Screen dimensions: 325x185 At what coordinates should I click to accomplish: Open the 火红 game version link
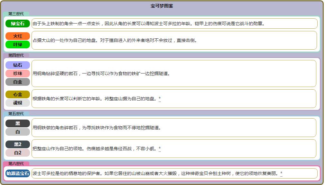(x=18, y=36)
